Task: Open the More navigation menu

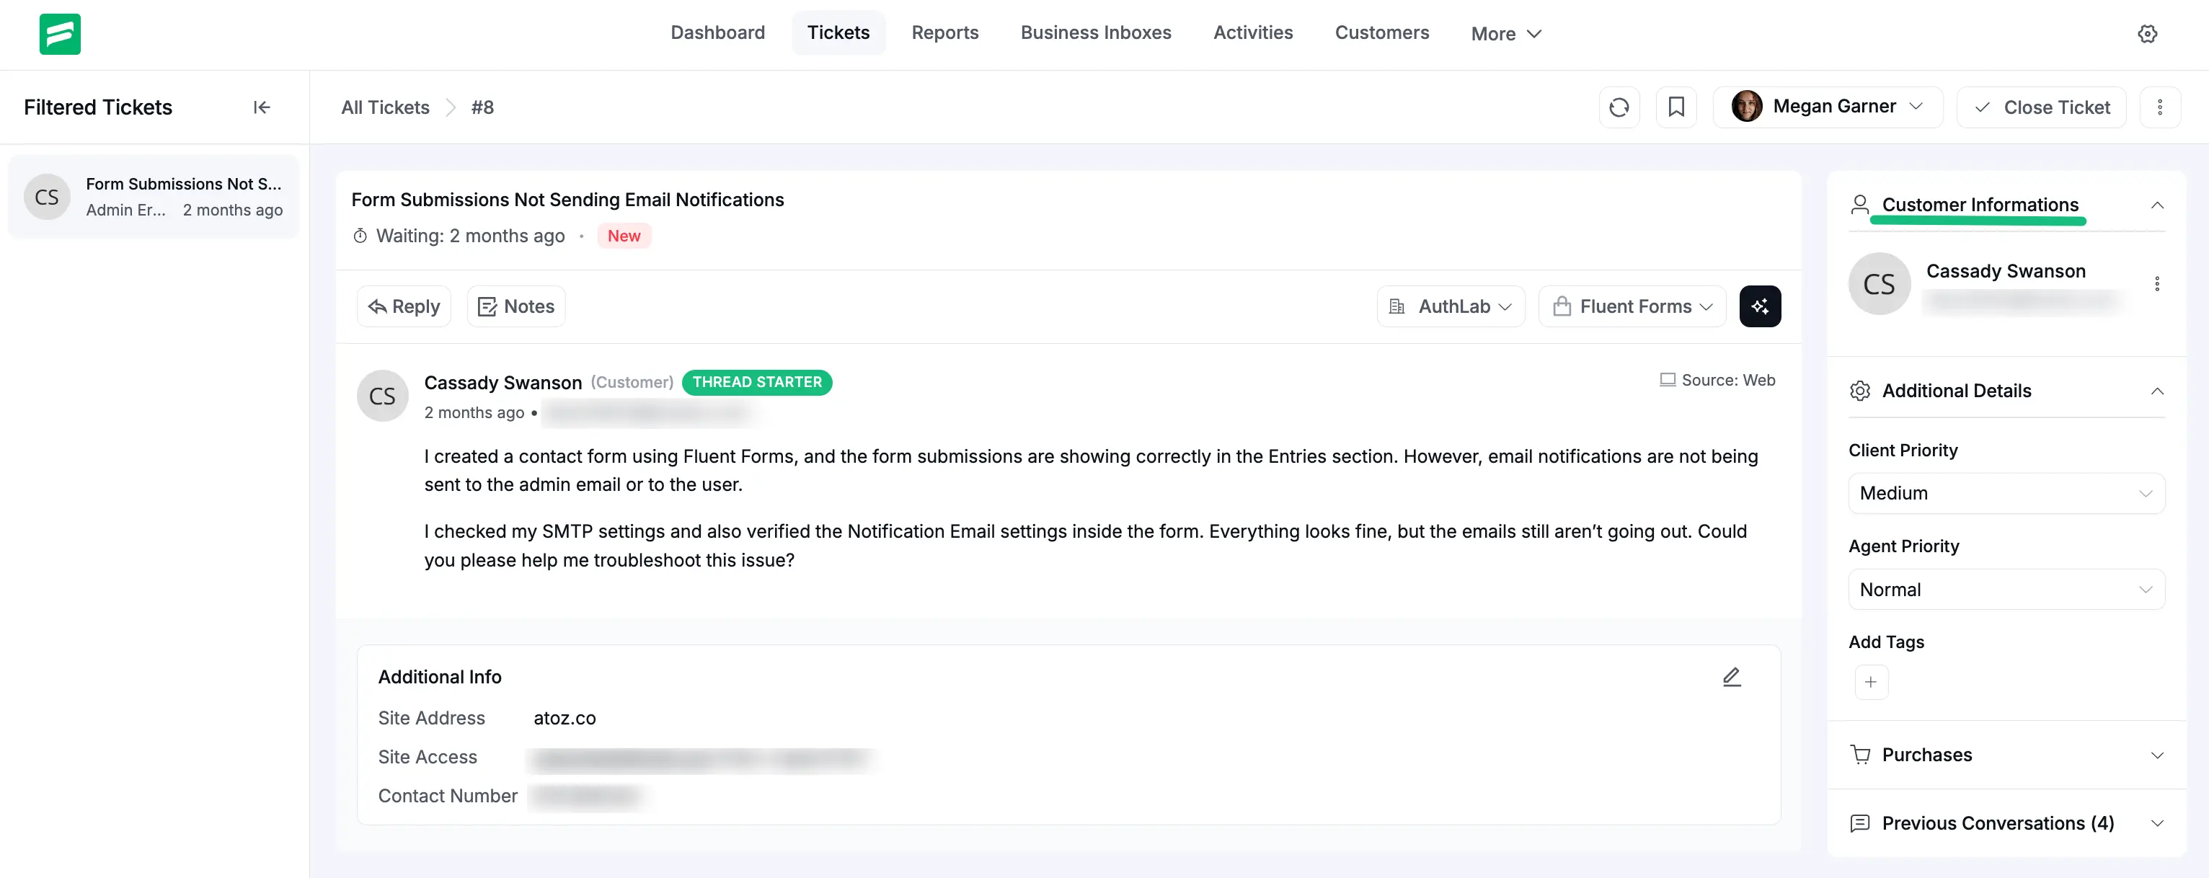Action: 1506,33
